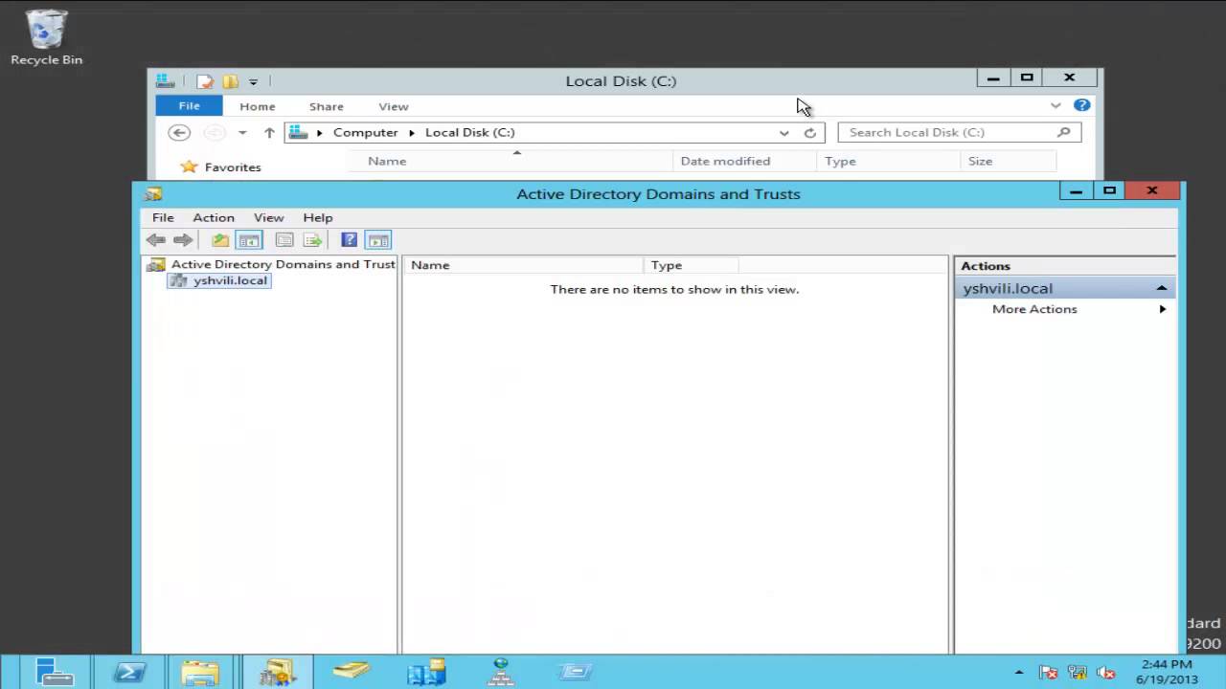Sort by Date modified column in Explorer

(744, 161)
